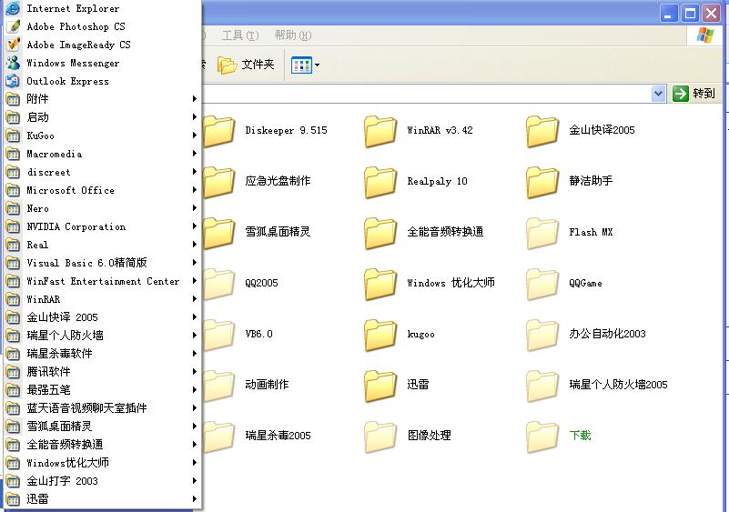
Task: Start Adobe ImageReady CS
Action: (x=102, y=45)
